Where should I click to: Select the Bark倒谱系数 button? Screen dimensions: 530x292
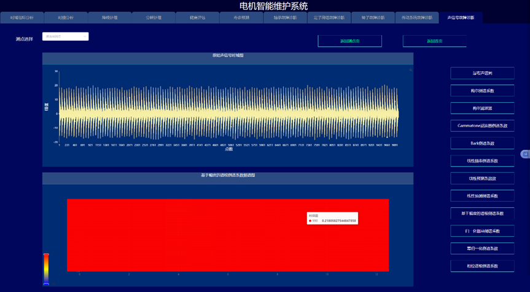pyautogui.click(x=482, y=143)
